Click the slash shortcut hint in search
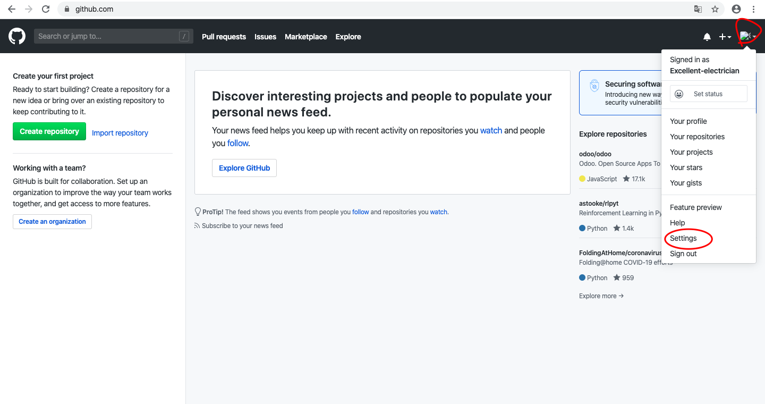Screen dimensions: 765x404 pos(184,36)
